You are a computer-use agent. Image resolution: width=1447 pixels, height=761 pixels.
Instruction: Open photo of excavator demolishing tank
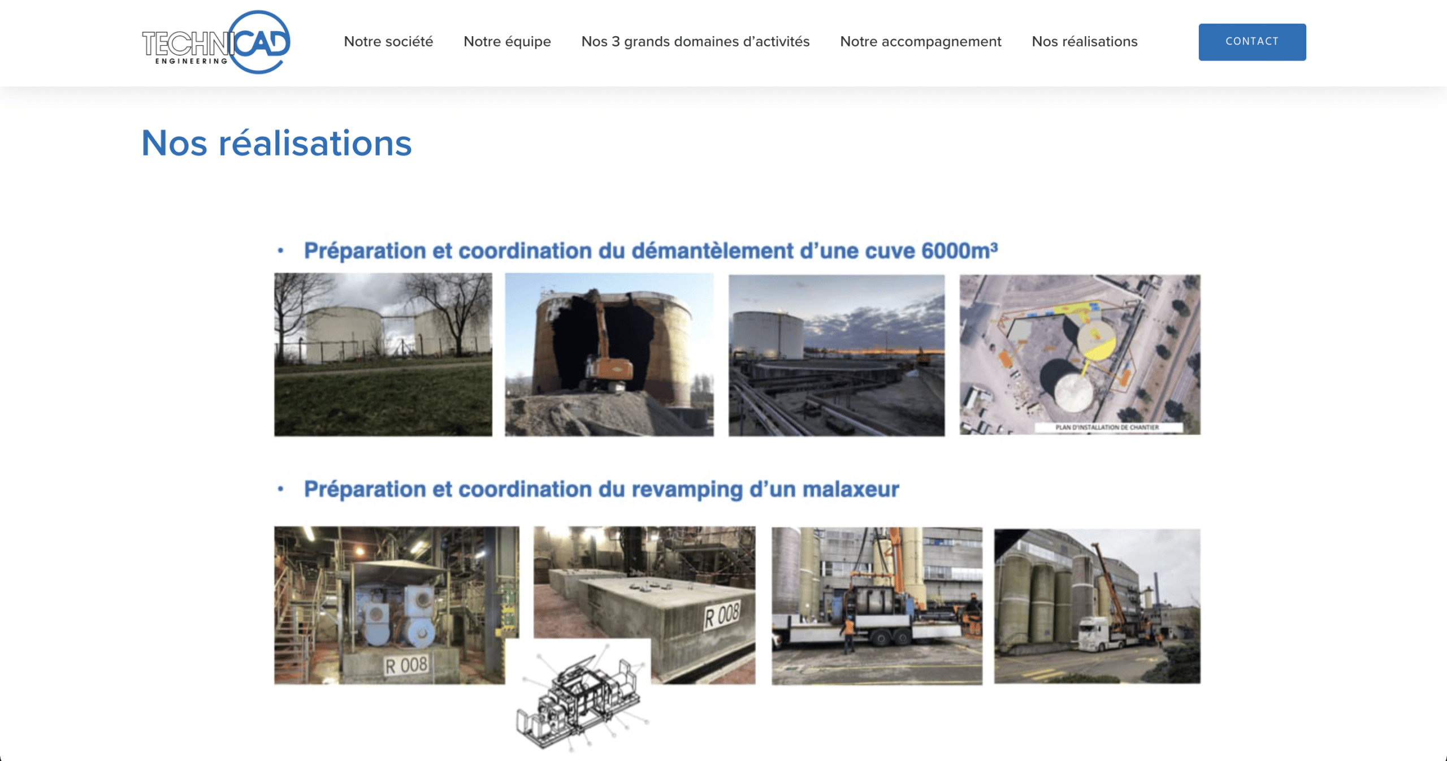coord(609,354)
